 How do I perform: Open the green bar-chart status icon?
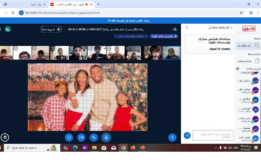(x=8, y=29)
